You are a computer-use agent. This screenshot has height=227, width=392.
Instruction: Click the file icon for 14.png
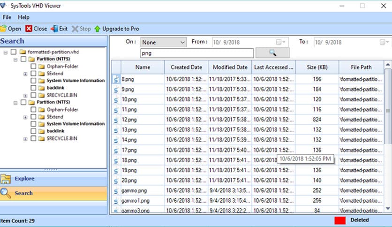(116, 141)
